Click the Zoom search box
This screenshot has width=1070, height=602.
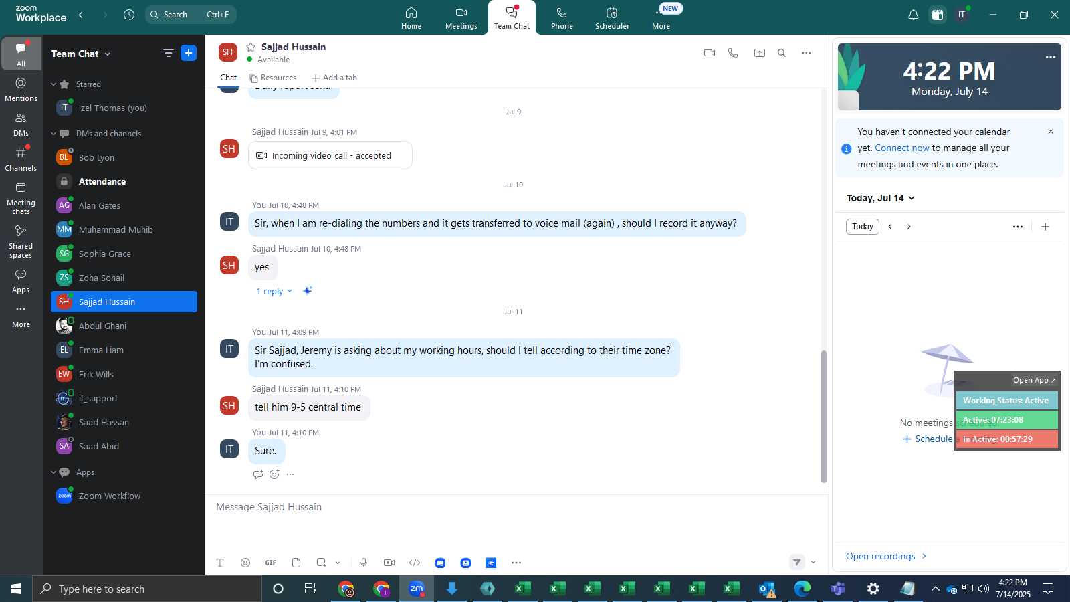pos(191,15)
